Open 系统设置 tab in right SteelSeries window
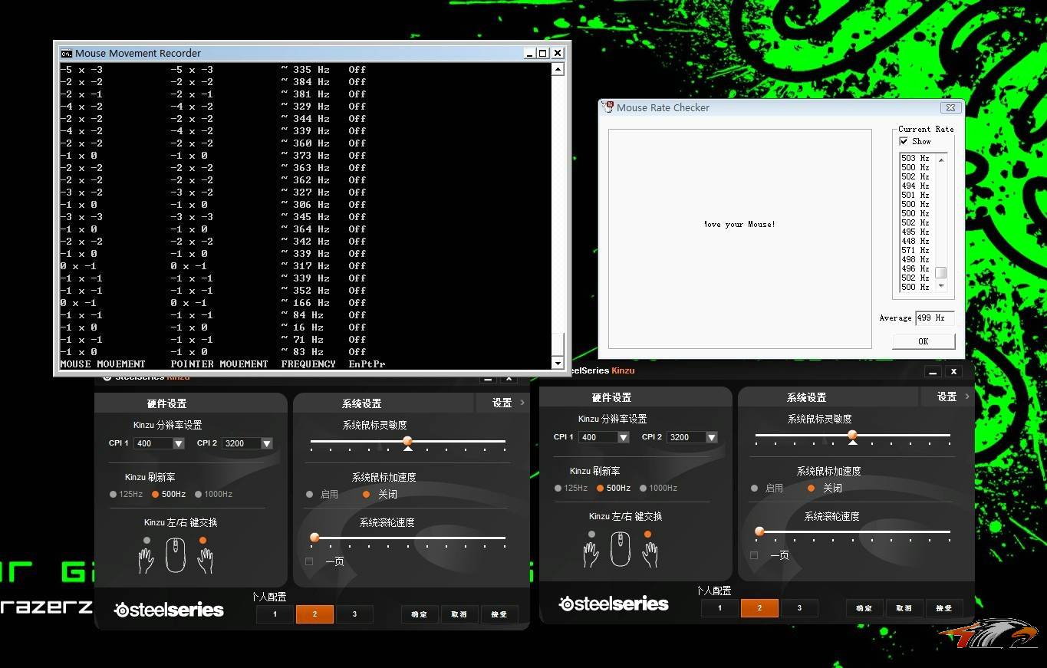 pyautogui.click(x=806, y=397)
